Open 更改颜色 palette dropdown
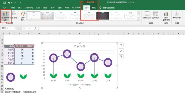The width and height of the screenshot is (185, 93). [x=23, y=16]
